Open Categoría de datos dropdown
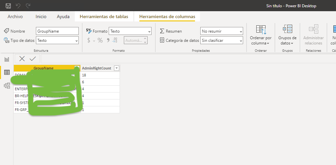336x165 pixels. point(221,40)
